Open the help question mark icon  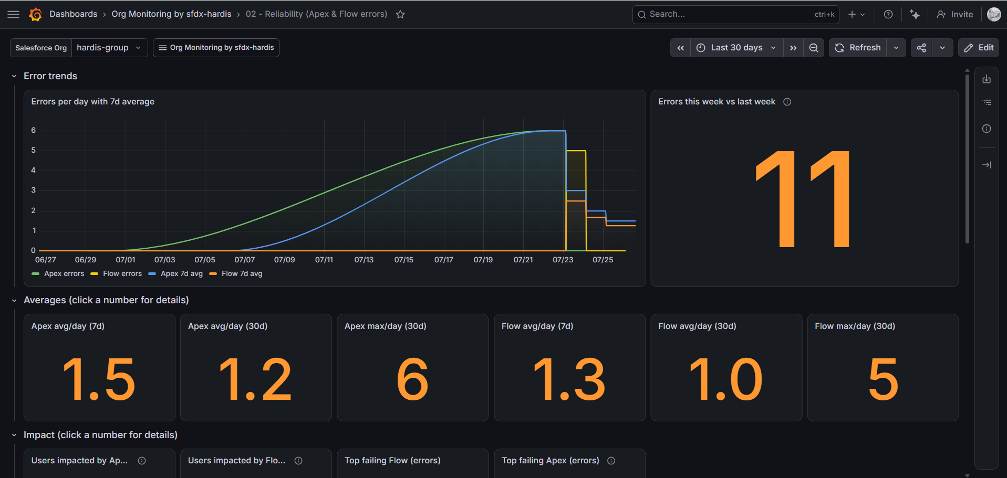click(888, 14)
